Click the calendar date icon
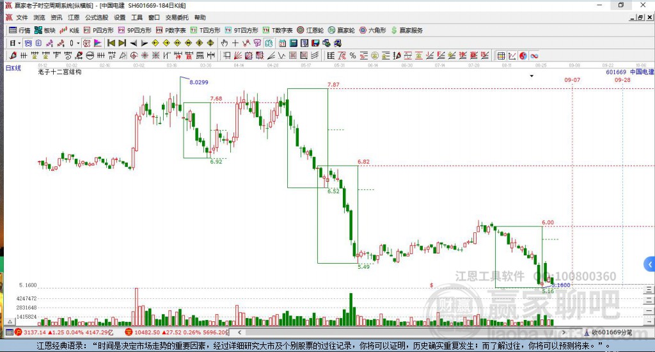 coord(282,43)
